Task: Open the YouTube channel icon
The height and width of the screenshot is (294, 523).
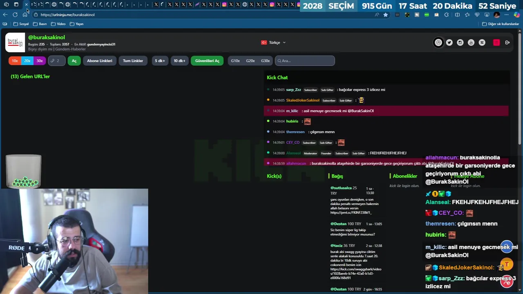Action: pos(471,42)
